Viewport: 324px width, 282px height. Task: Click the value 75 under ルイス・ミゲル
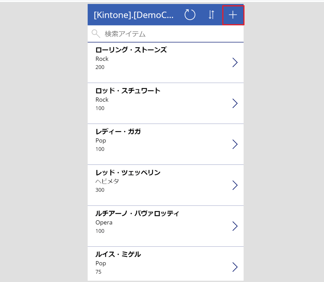99,272
